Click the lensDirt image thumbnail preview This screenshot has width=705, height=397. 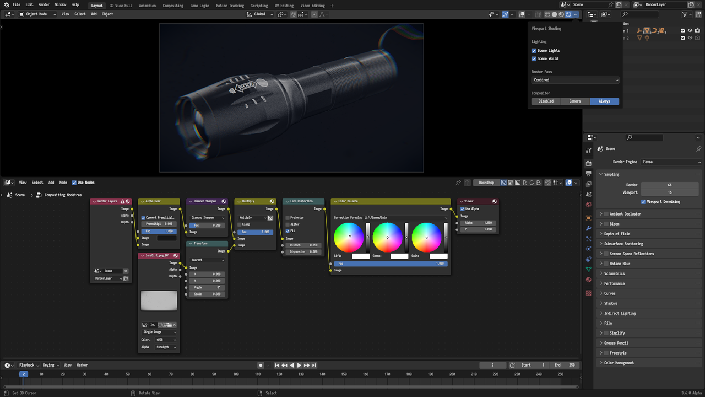[x=159, y=301]
